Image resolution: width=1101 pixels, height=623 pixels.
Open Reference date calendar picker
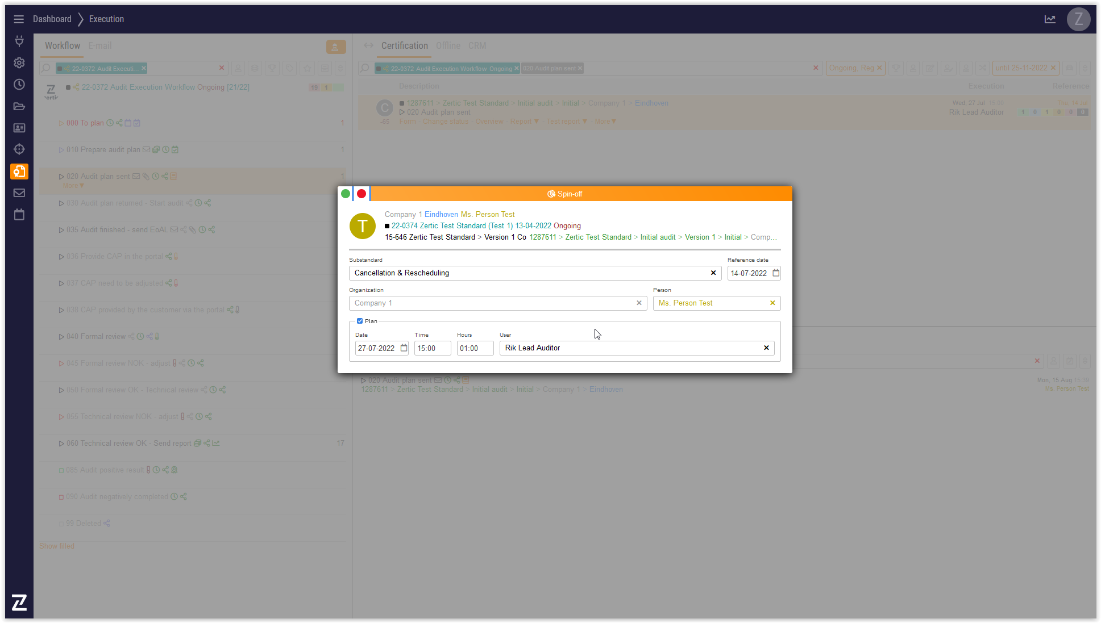pos(776,273)
